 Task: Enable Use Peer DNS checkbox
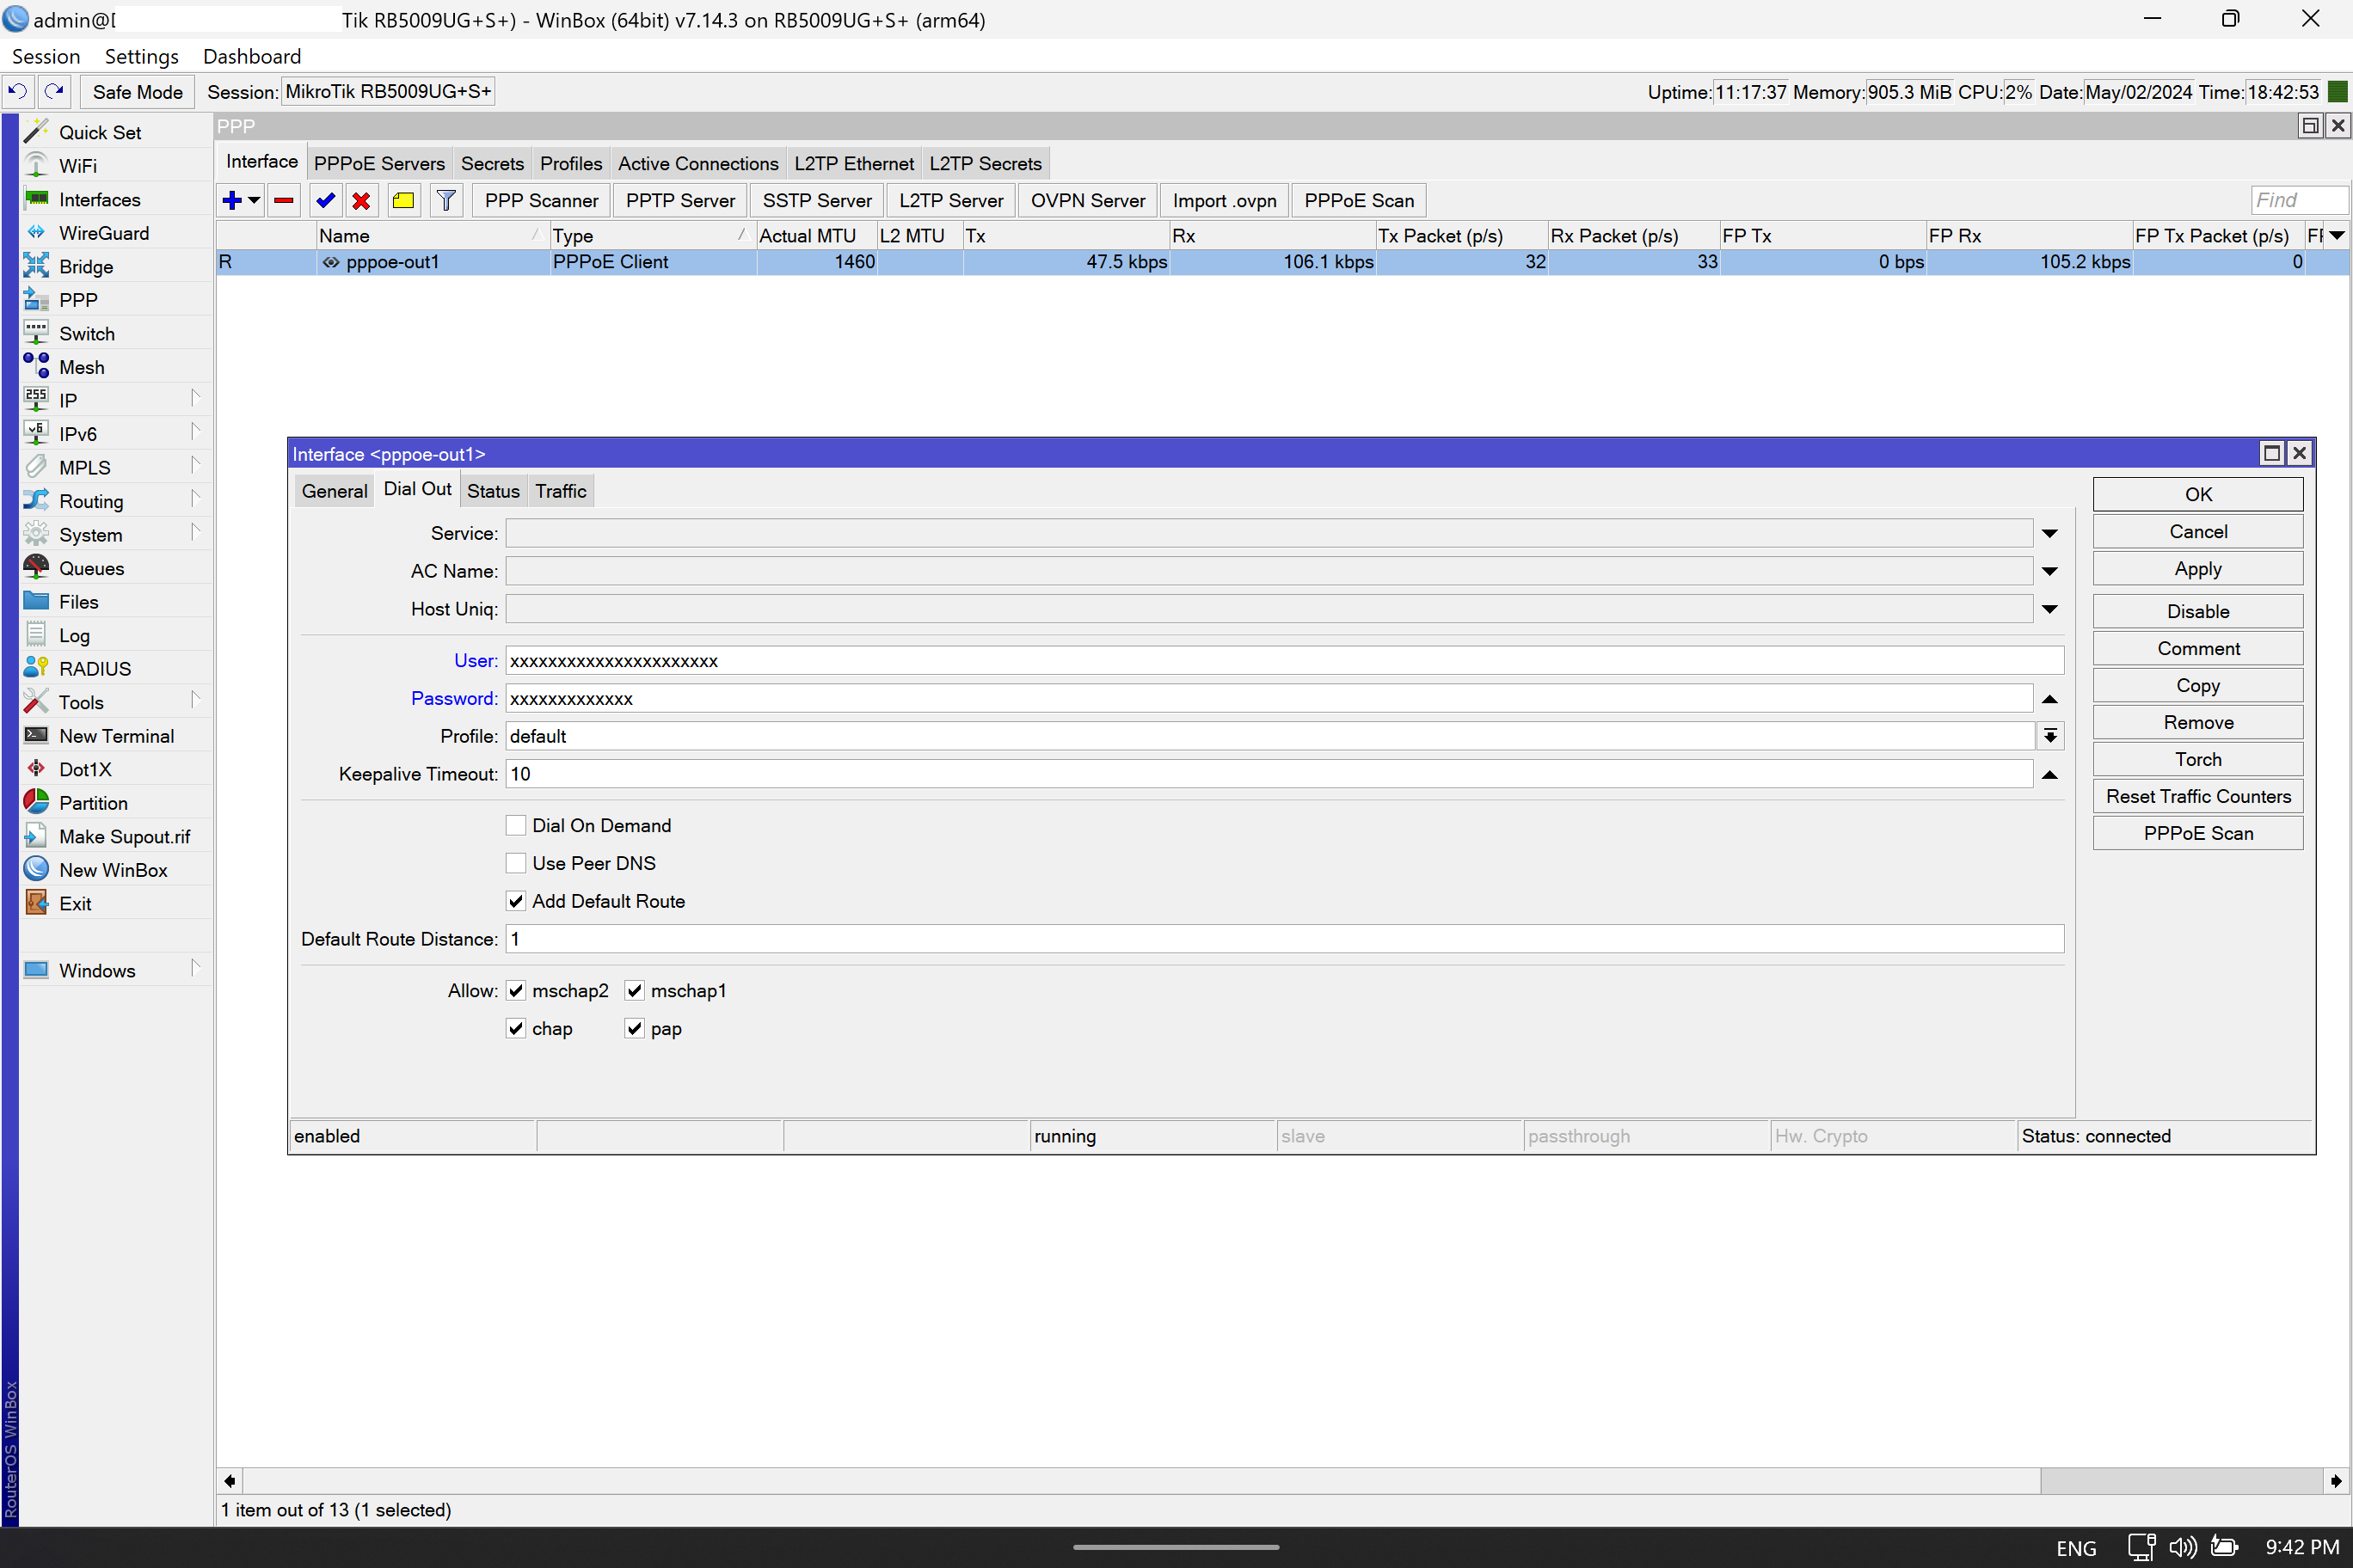click(x=516, y=863)
